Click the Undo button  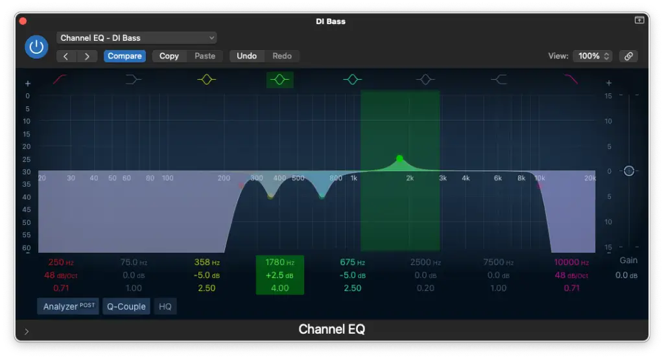click(x=247, y=56)
